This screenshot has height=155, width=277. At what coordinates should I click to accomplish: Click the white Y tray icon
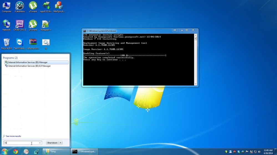251,152
